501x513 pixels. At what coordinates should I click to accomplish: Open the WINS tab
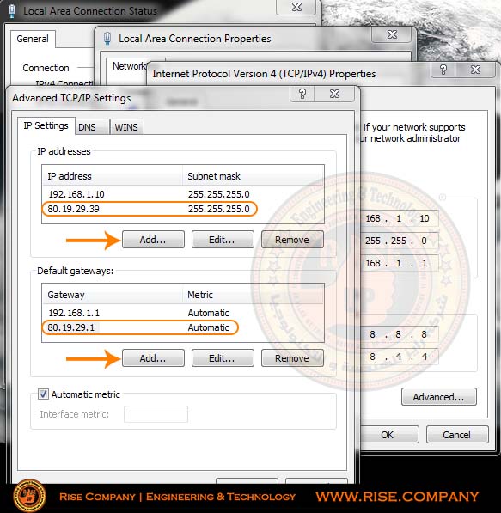point(126,127)
